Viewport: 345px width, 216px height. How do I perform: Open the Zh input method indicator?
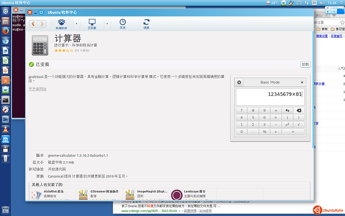314,3
